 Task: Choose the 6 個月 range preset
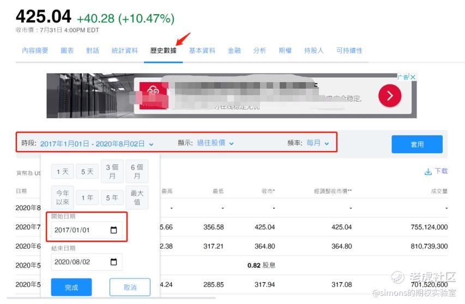(x=137, y=171)
